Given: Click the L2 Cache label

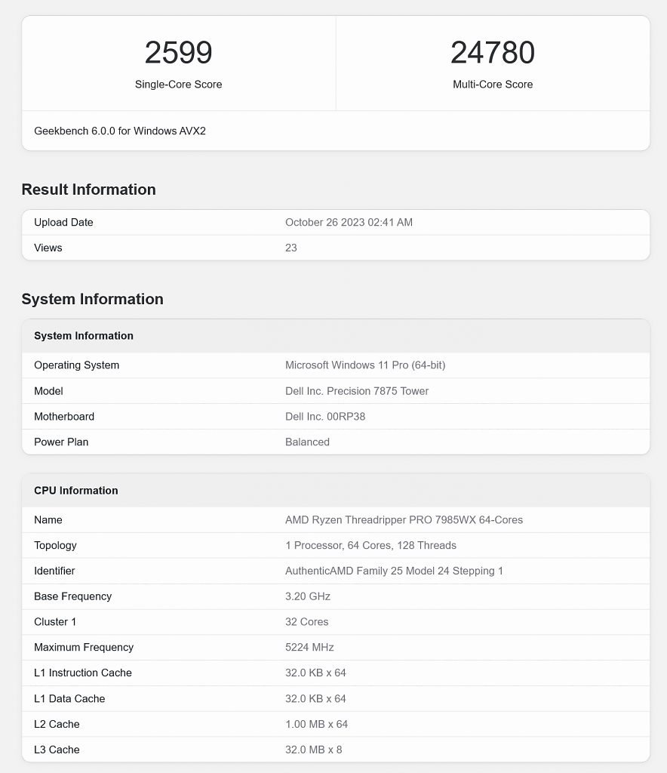Looking at the screenshot, I should [x=57, y=725].
